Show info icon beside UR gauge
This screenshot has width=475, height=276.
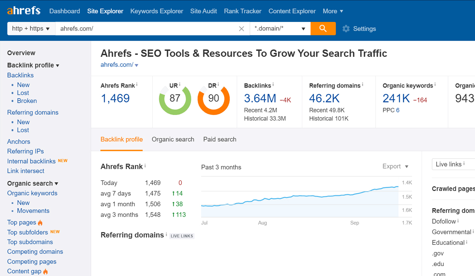pyautogui.click(x=179, y=85)
